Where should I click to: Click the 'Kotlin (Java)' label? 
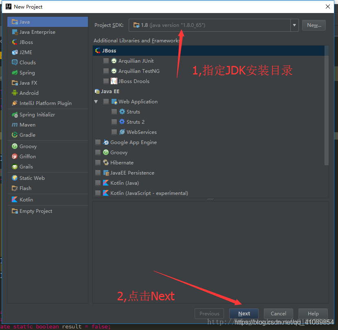click(x=125, y=183)
